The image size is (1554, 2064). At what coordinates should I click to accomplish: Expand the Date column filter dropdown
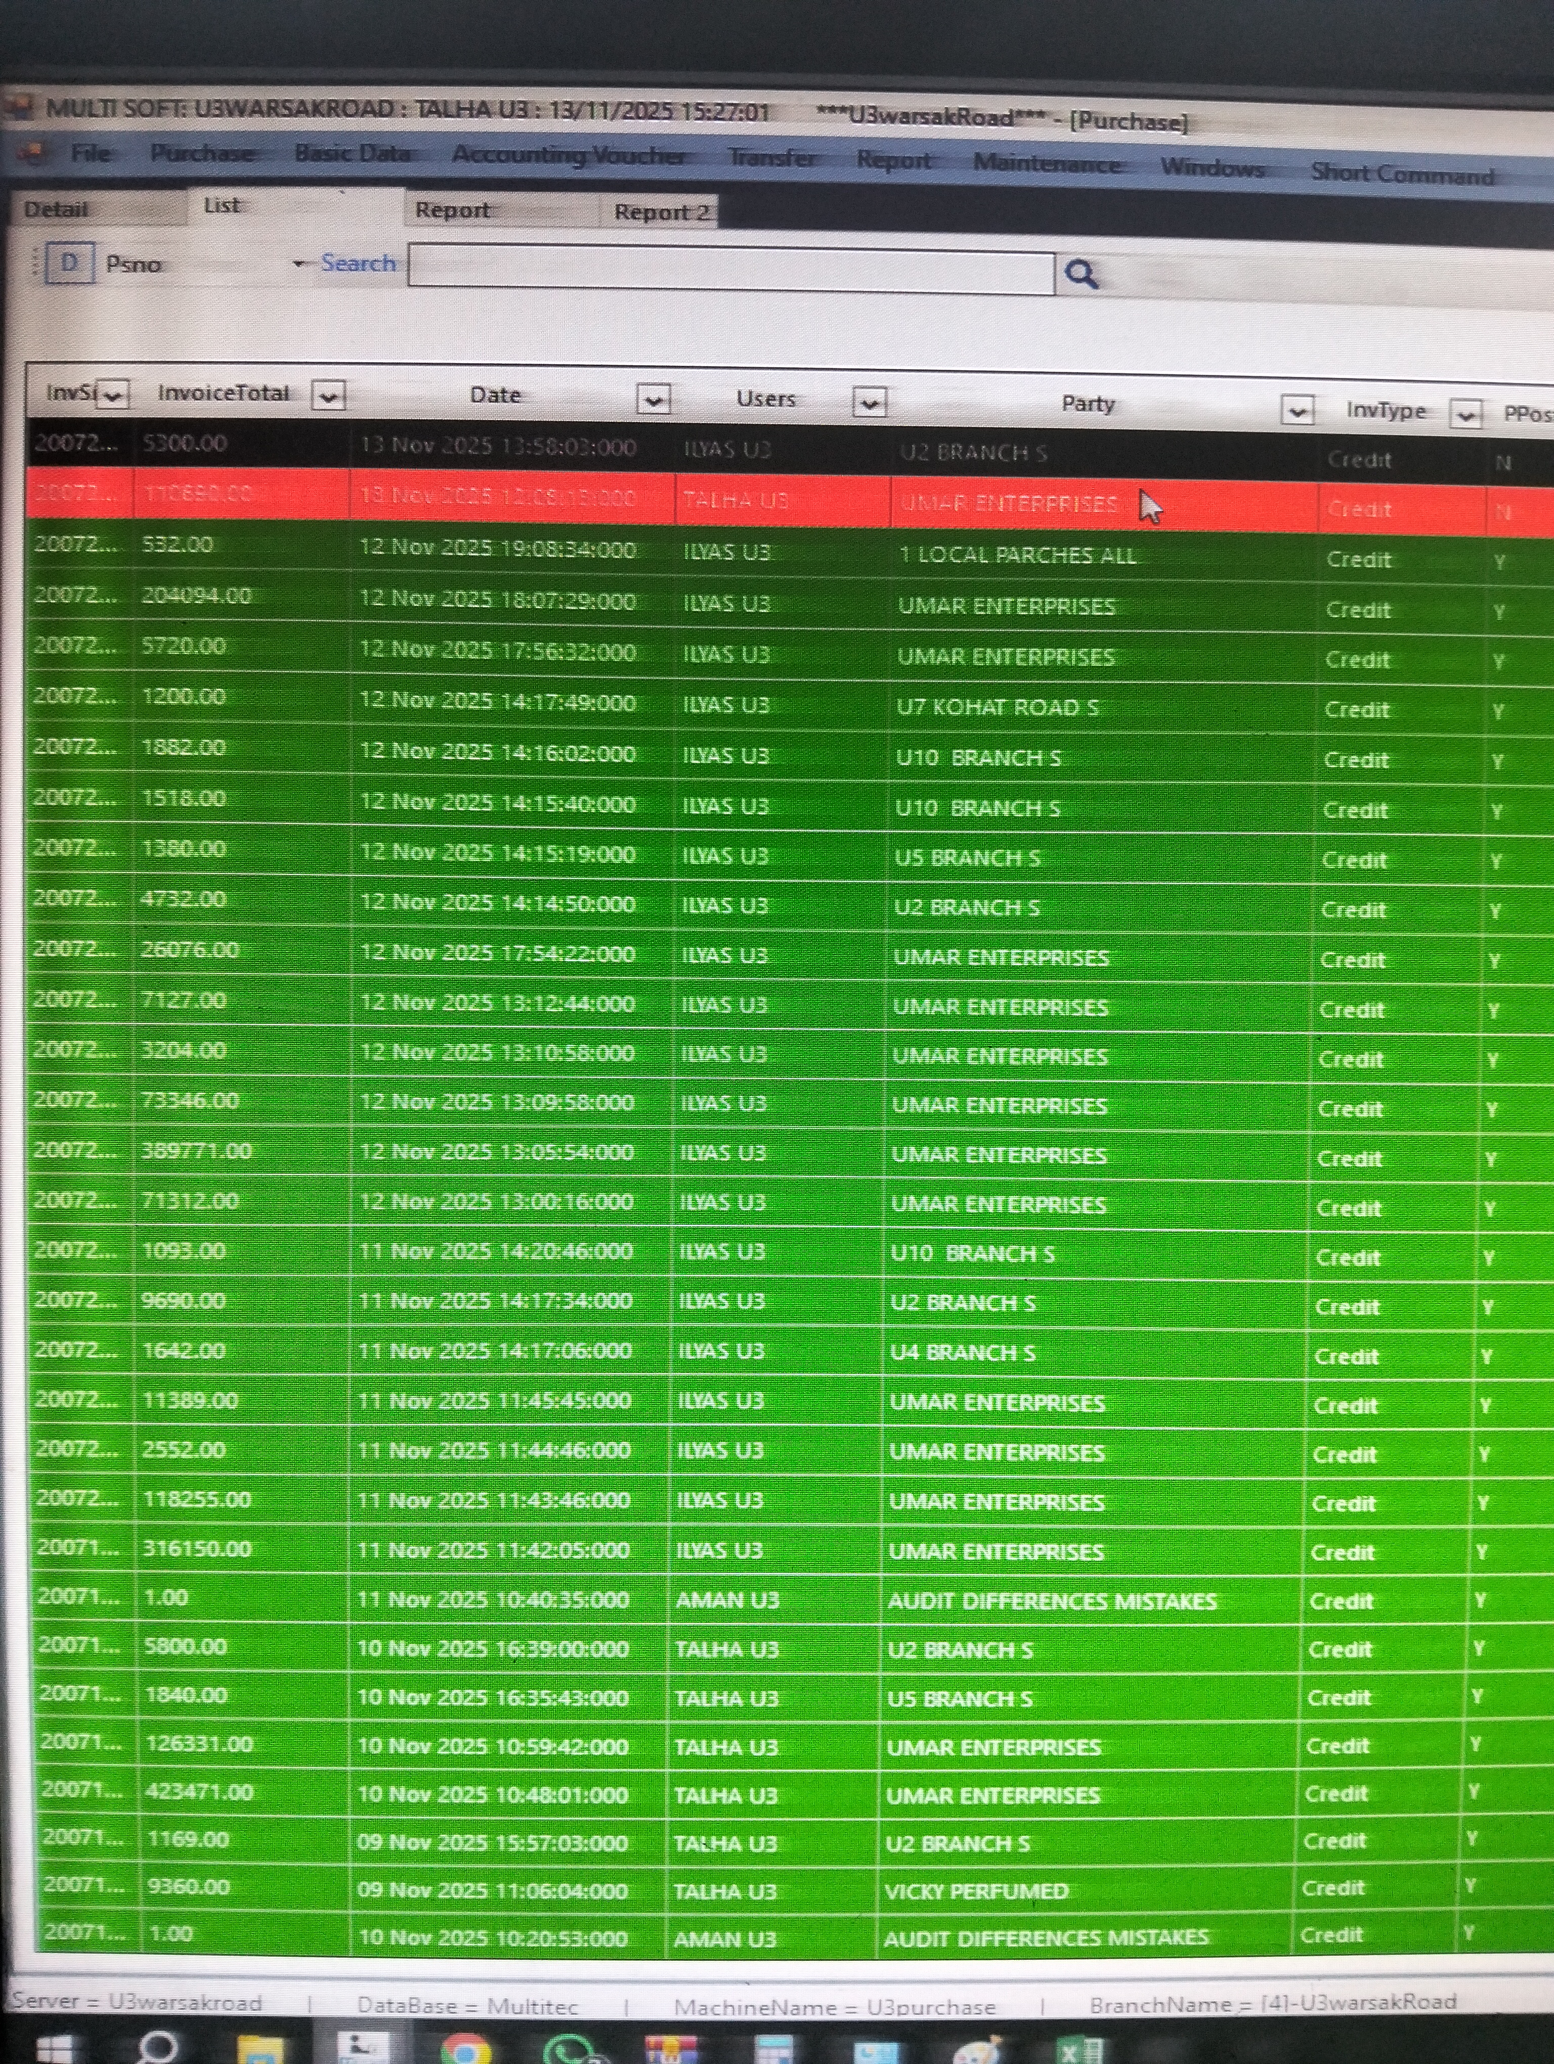point(653,400)
